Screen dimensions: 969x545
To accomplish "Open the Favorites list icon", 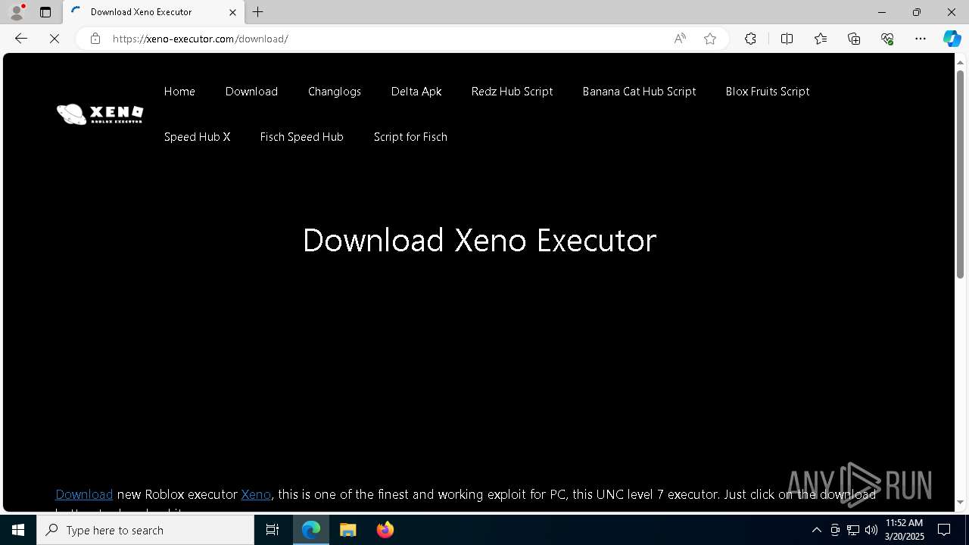I will click(x=821, y=39).
